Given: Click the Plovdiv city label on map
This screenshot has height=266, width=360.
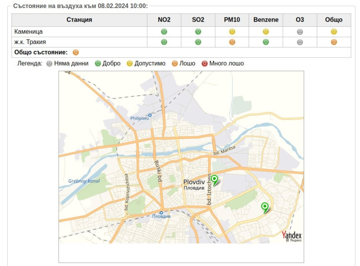Looking at the screenshot, I should coord(194,182).
